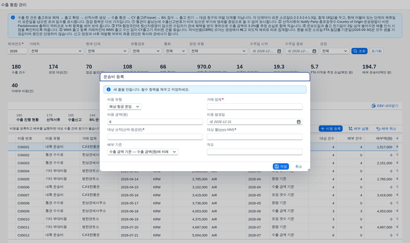Click the 거래 업체 input field
This screenshot has width=410, height=243.
(255, 107)
